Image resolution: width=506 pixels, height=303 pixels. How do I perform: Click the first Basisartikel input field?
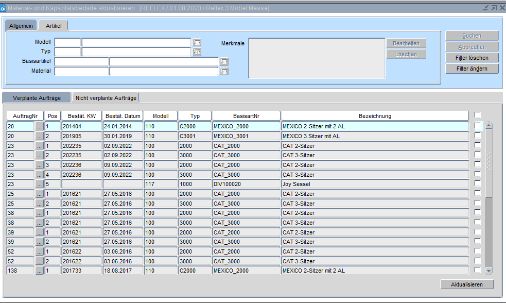click(x=81, y=62)
